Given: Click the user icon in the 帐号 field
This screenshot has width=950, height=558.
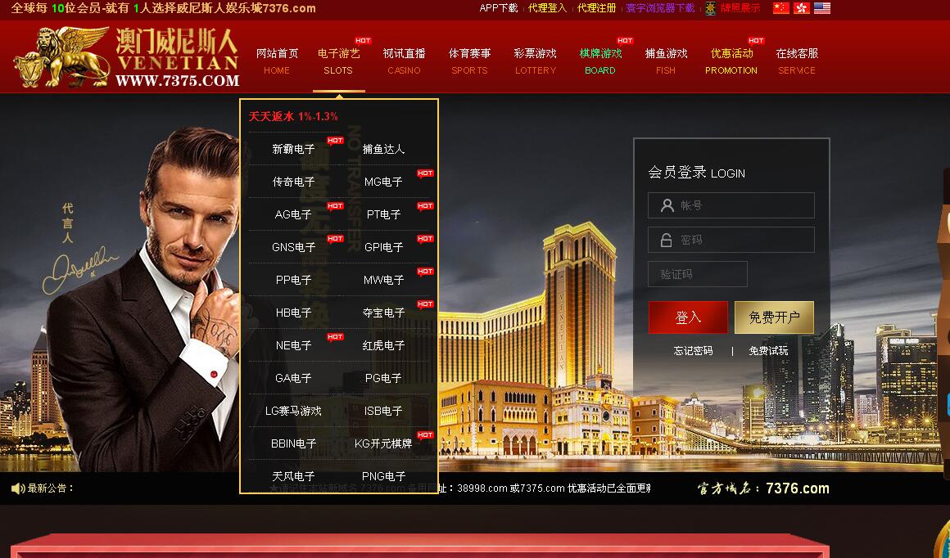Looking at the screenshot, I should tap(667, 205).
